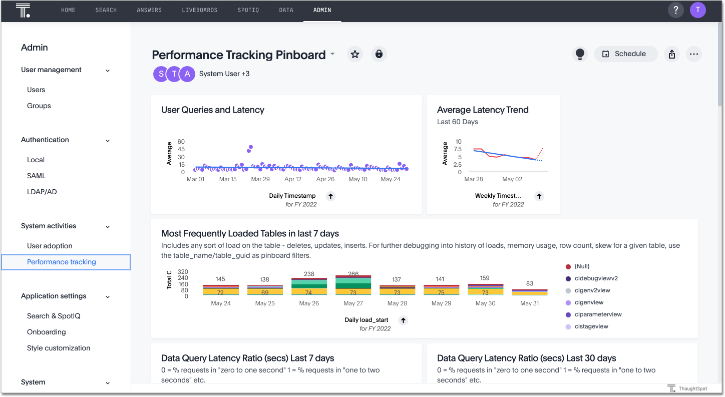The image size is (725, 397).
Task: Star the Performance Tracking Pinboard
Action: [355, 54]
